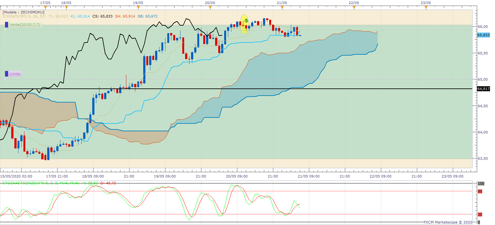Select the Vente(20/05,7,7) order label
Image resolution: width=495 pixels, height=225 pixels.
25,25
